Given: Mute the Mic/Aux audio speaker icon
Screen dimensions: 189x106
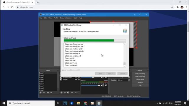Looking at the screenshot, I should click(102, 85).
